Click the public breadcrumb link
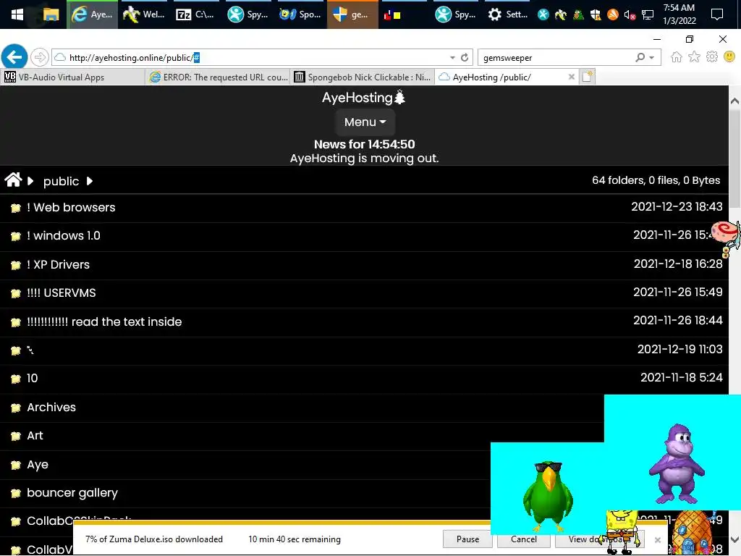This screenshot has width=741, height=556. point(61,181)
